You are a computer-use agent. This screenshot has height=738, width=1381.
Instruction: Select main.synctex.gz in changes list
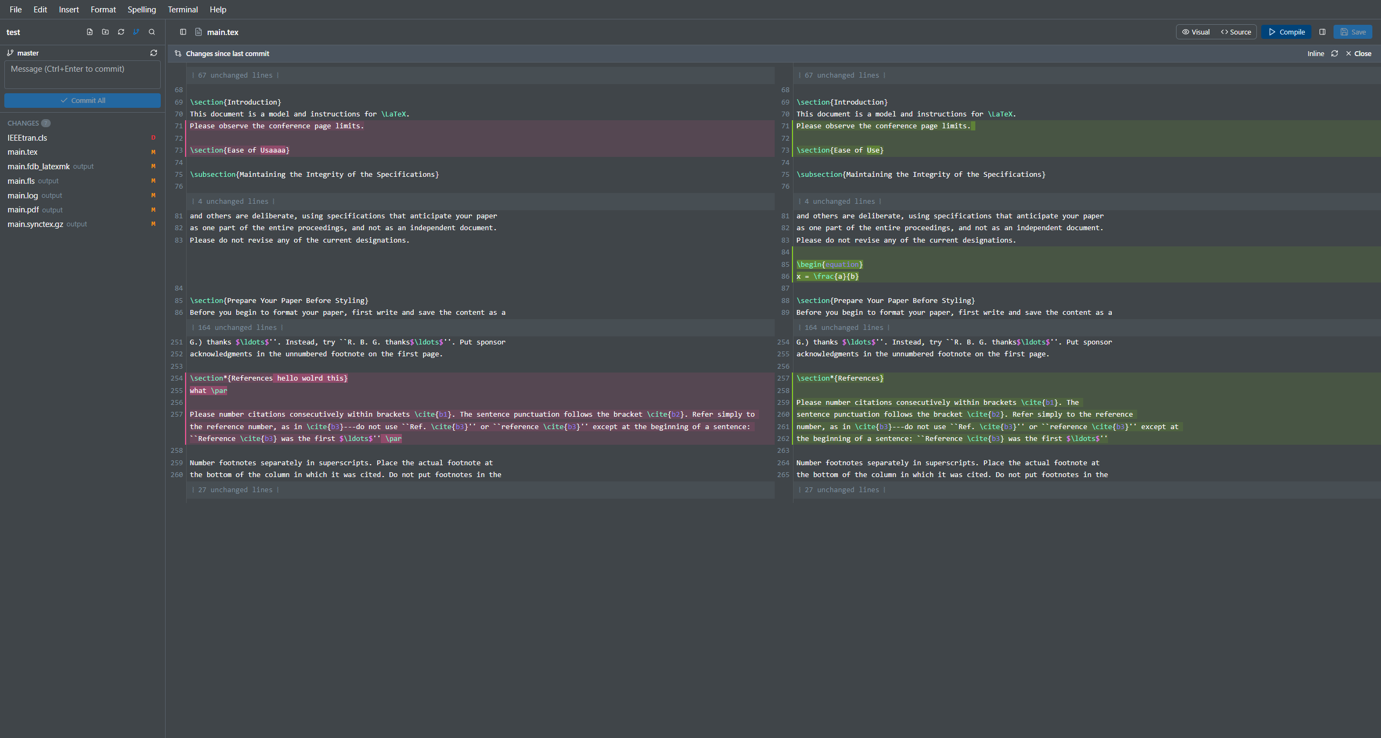[81, 224]
